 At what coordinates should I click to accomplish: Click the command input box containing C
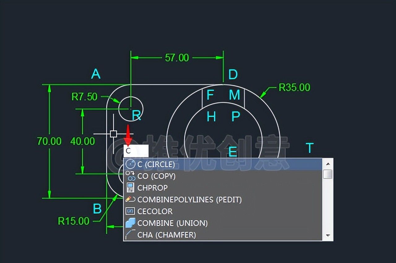click(136, 151)
